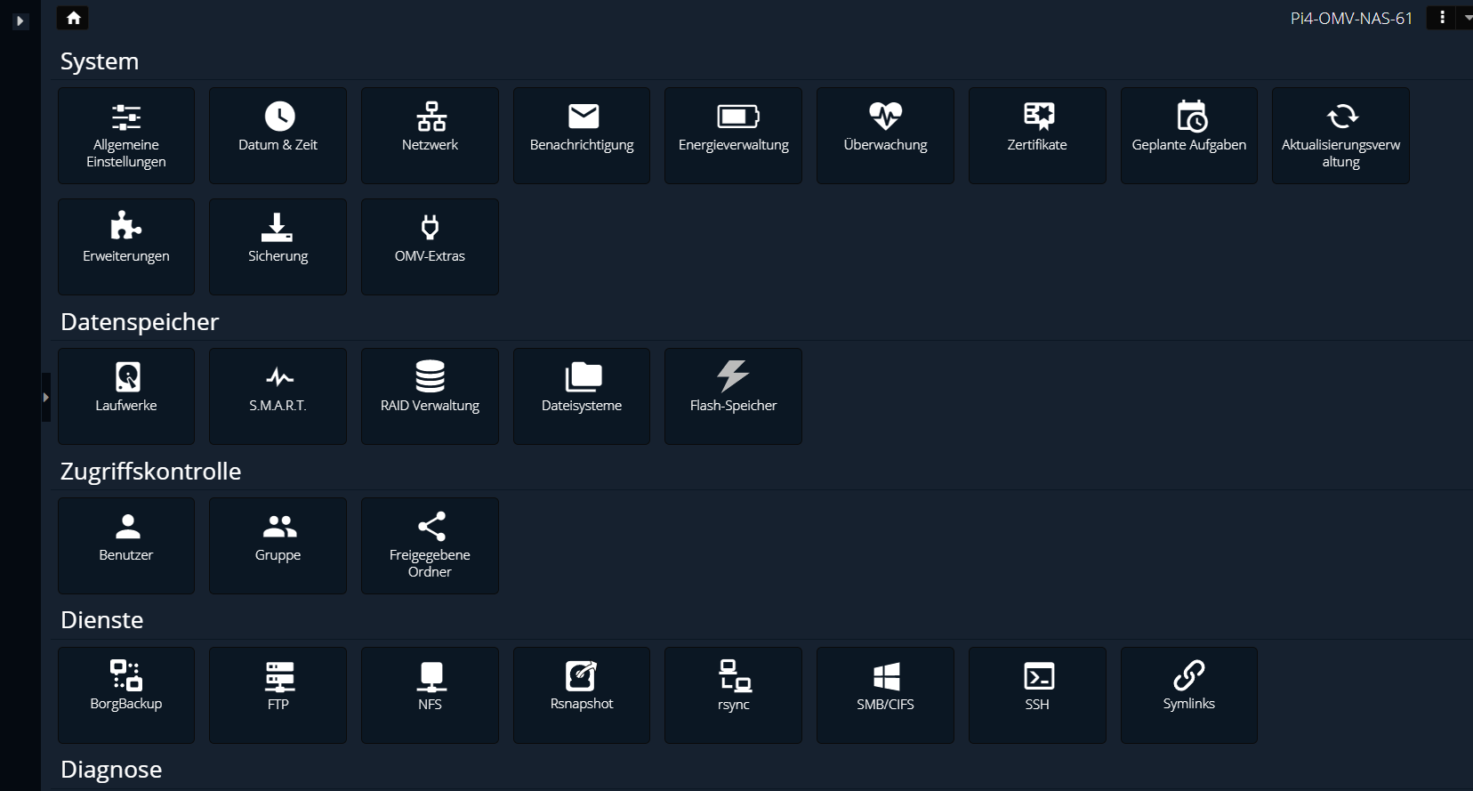1473x791 pixels.
Task: Open Freigegebene Ordner
Action: 430,545
